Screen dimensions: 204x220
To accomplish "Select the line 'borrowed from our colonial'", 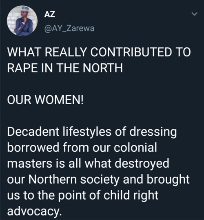I will 82,148.
